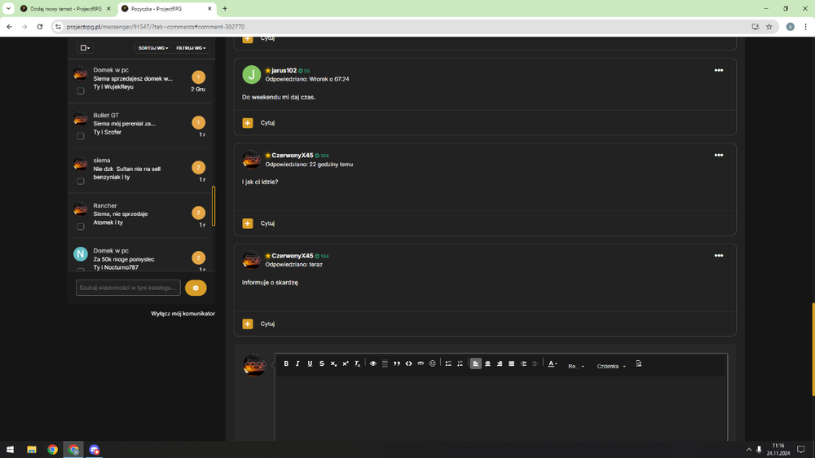This screenshot has height=458, width=815.
Task: Insert a horizontal line in the editor
Action: (x=385, y=364)
